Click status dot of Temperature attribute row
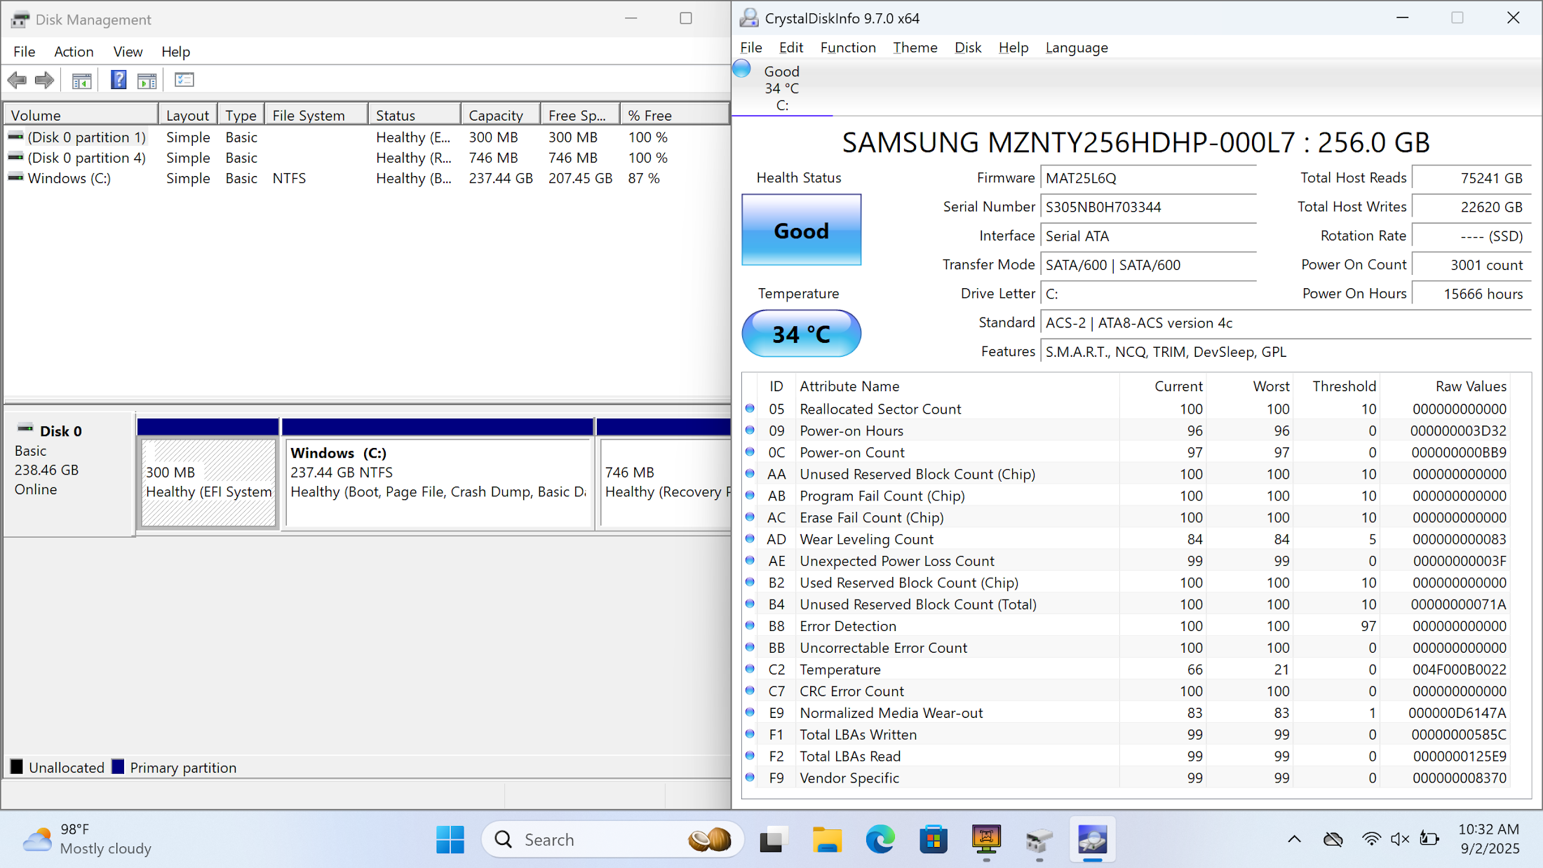The image size is (1543, 868). tap(750, 669)
